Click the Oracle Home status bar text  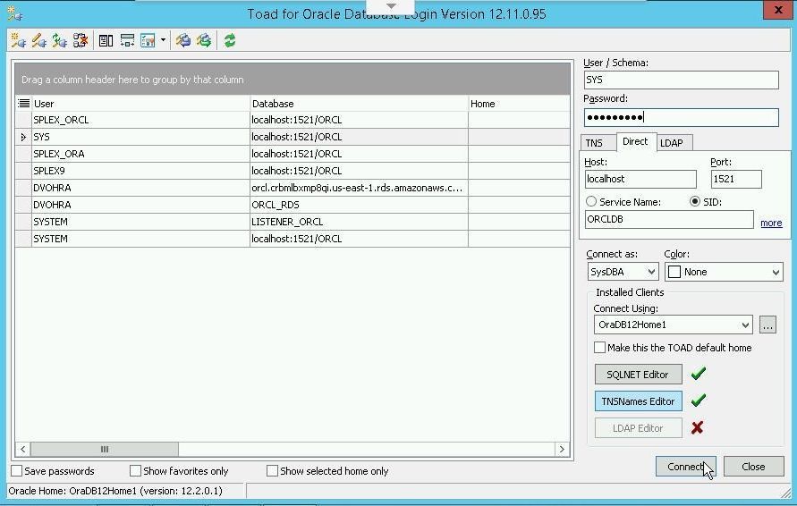(115, 491)
